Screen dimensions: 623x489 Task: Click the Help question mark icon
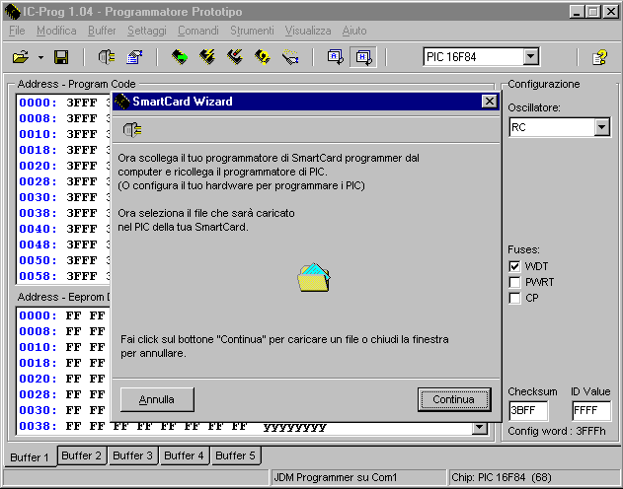[599, 57]
